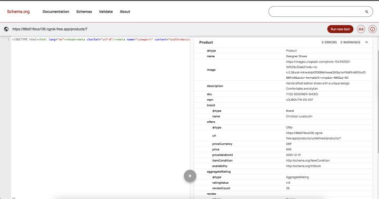The image size is (379, 199).
Task: Select the product description value
Action: pyautogui.click(x=318, y=86)
